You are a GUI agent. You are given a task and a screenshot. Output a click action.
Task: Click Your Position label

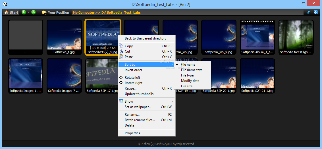[59, 13]
